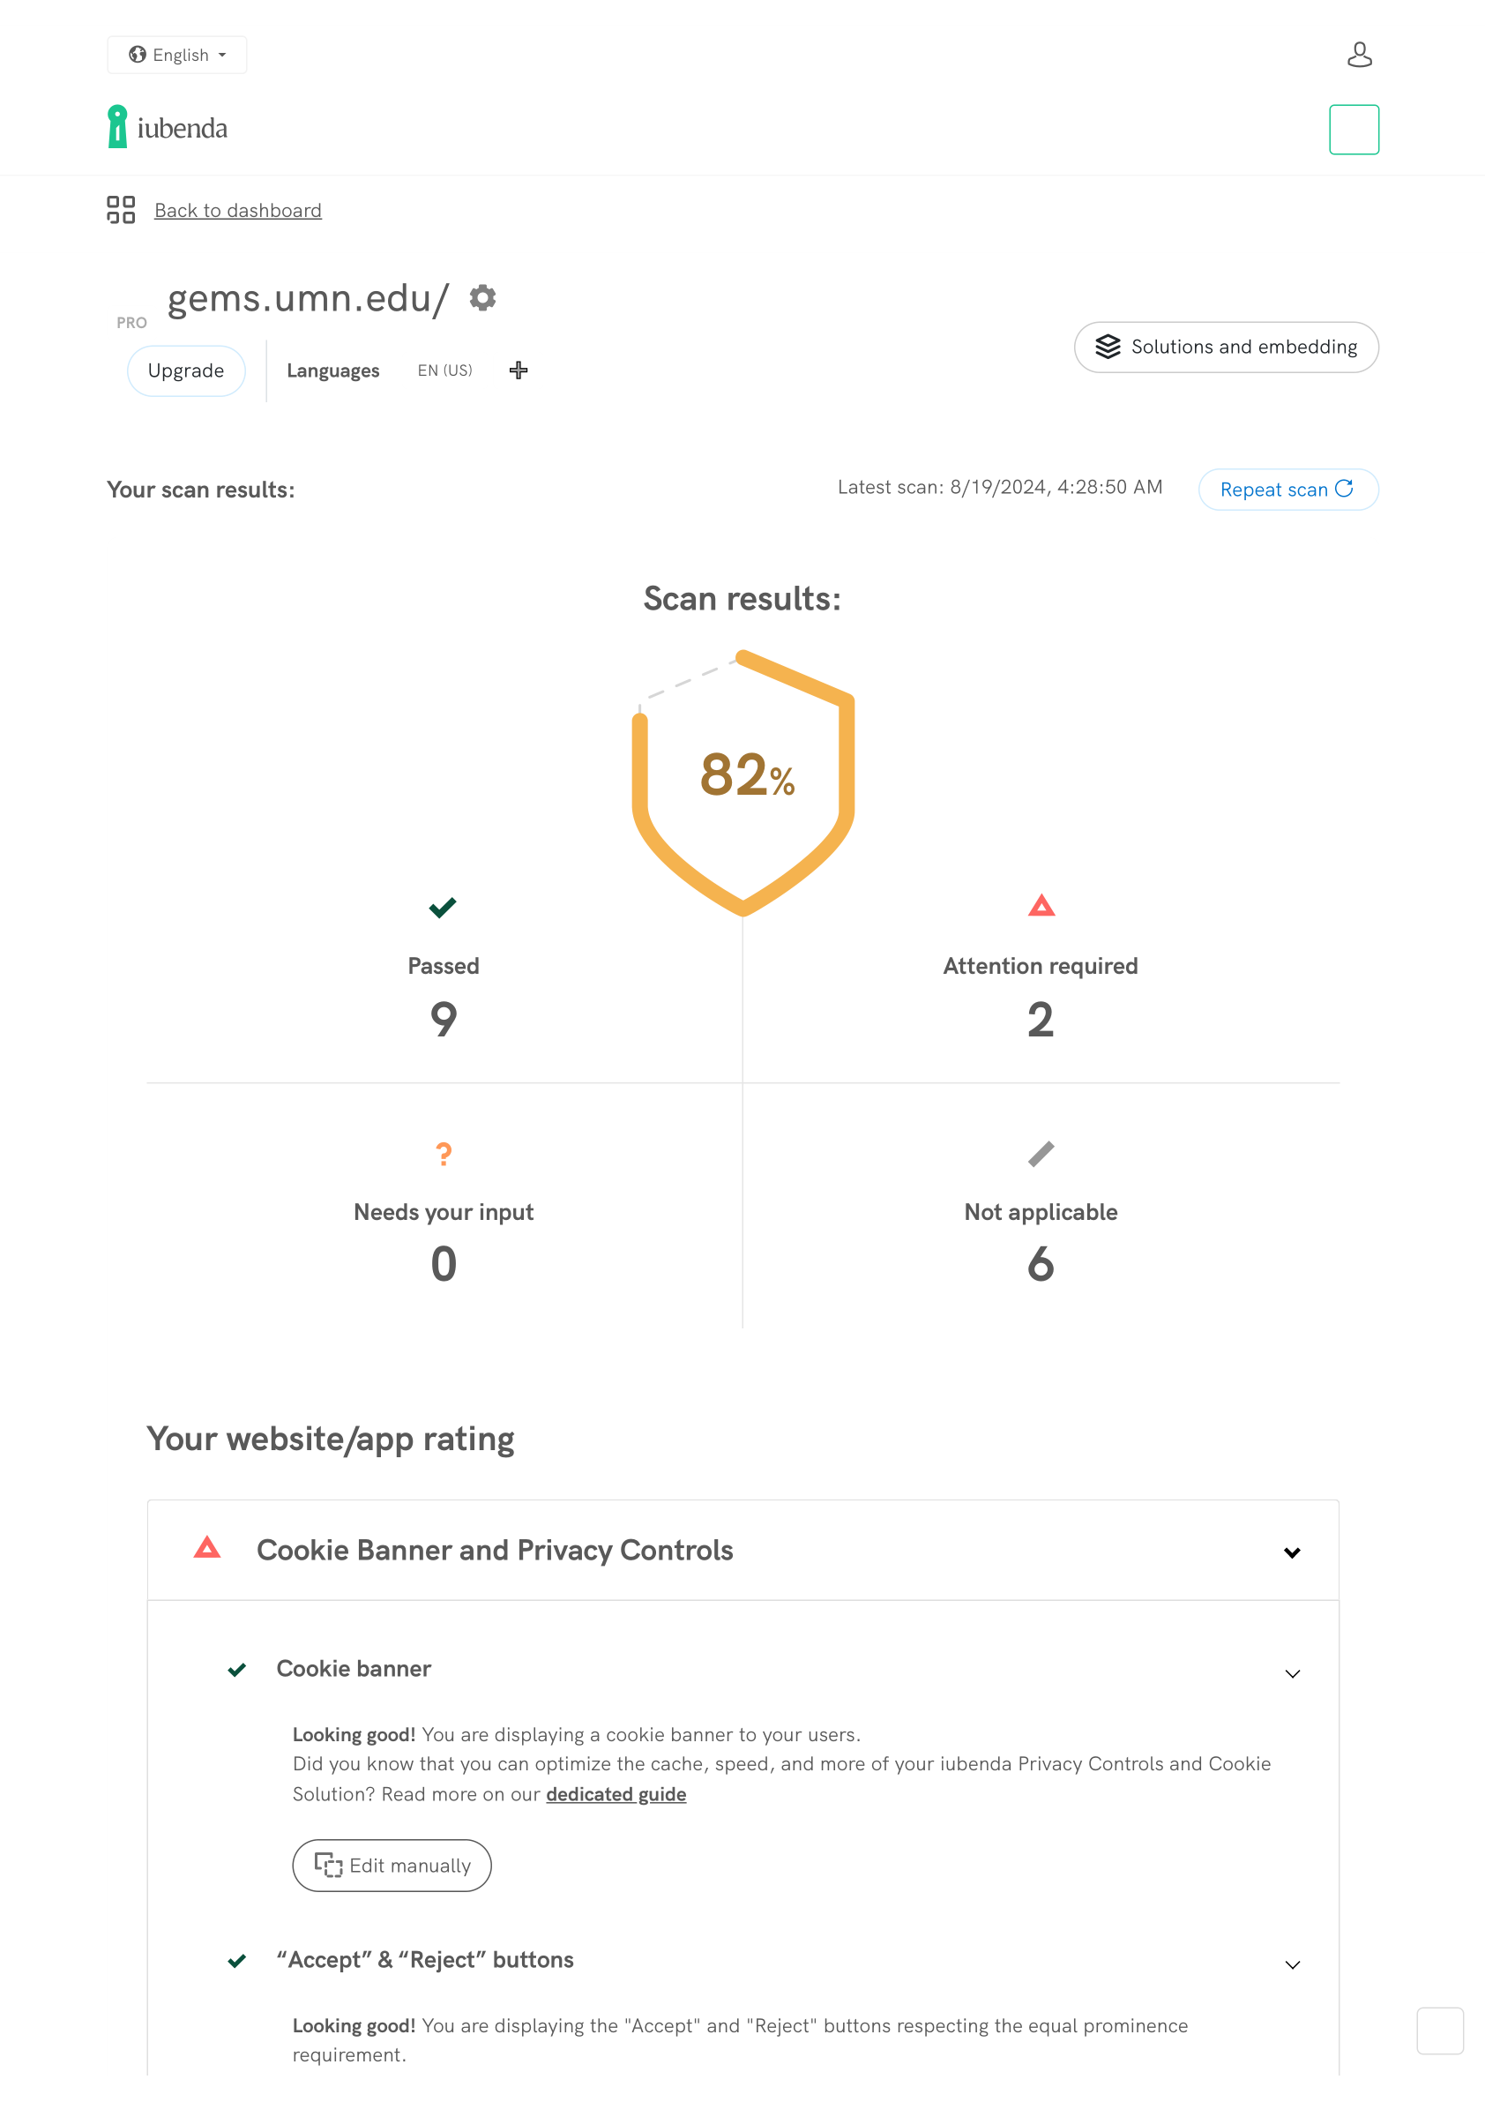1485x2102 pixels.
Task: Click the iubenda logo
Action: (x=168, y=127)
